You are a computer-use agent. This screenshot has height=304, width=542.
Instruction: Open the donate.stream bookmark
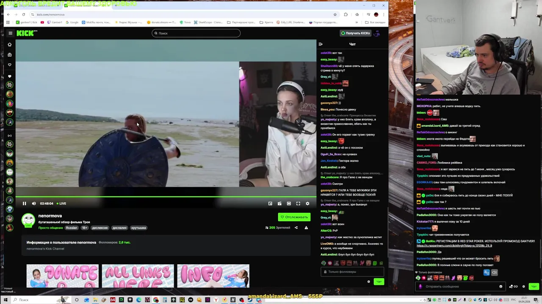click(161, 22)
